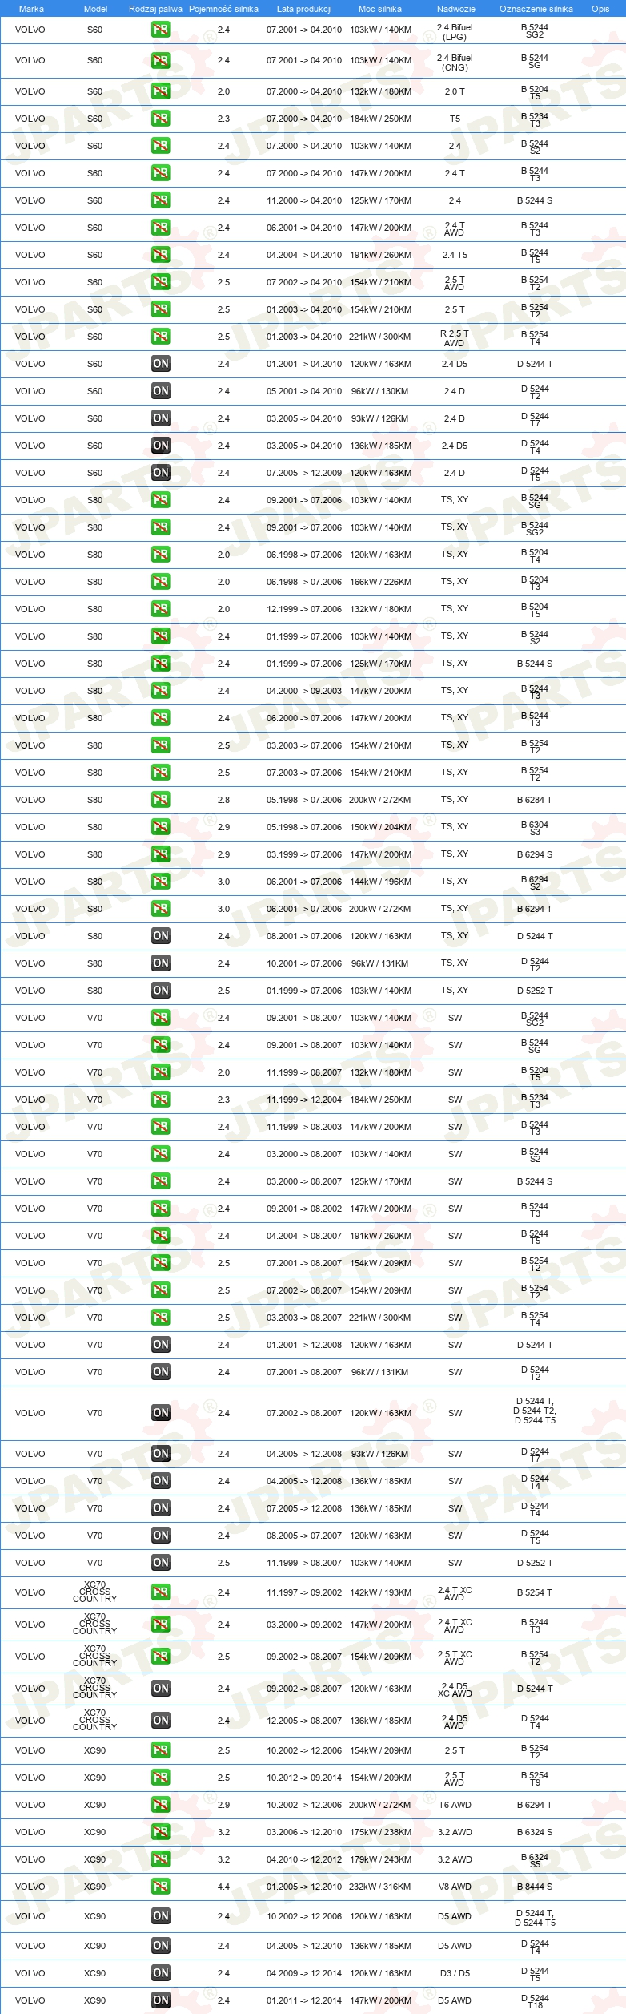
Task: Click body text 2.4 Bifuel (CNG)
Action: (455, 63)
